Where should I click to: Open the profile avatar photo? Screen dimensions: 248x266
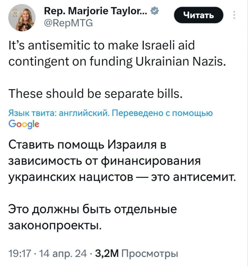coord(22,18)
